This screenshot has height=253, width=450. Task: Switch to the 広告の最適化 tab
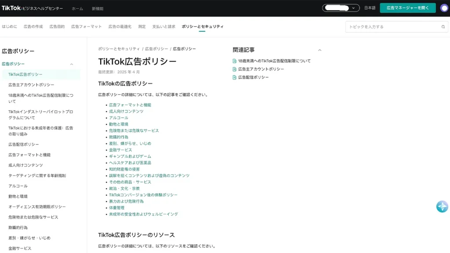pyautogui.click(x=120, y=26)
